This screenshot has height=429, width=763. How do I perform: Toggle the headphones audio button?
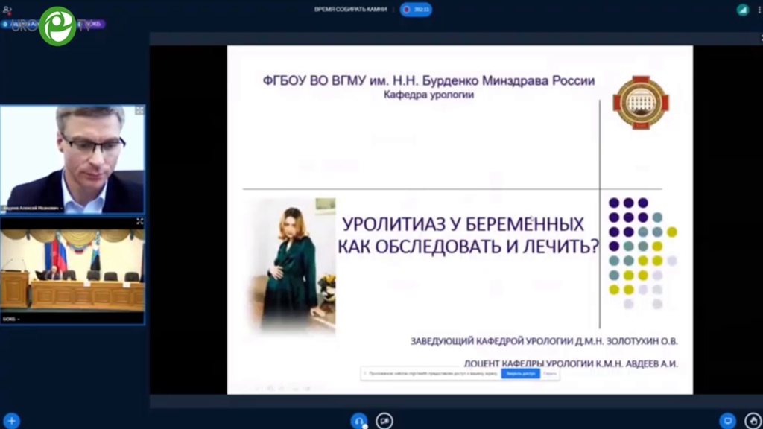pos(359,421)
